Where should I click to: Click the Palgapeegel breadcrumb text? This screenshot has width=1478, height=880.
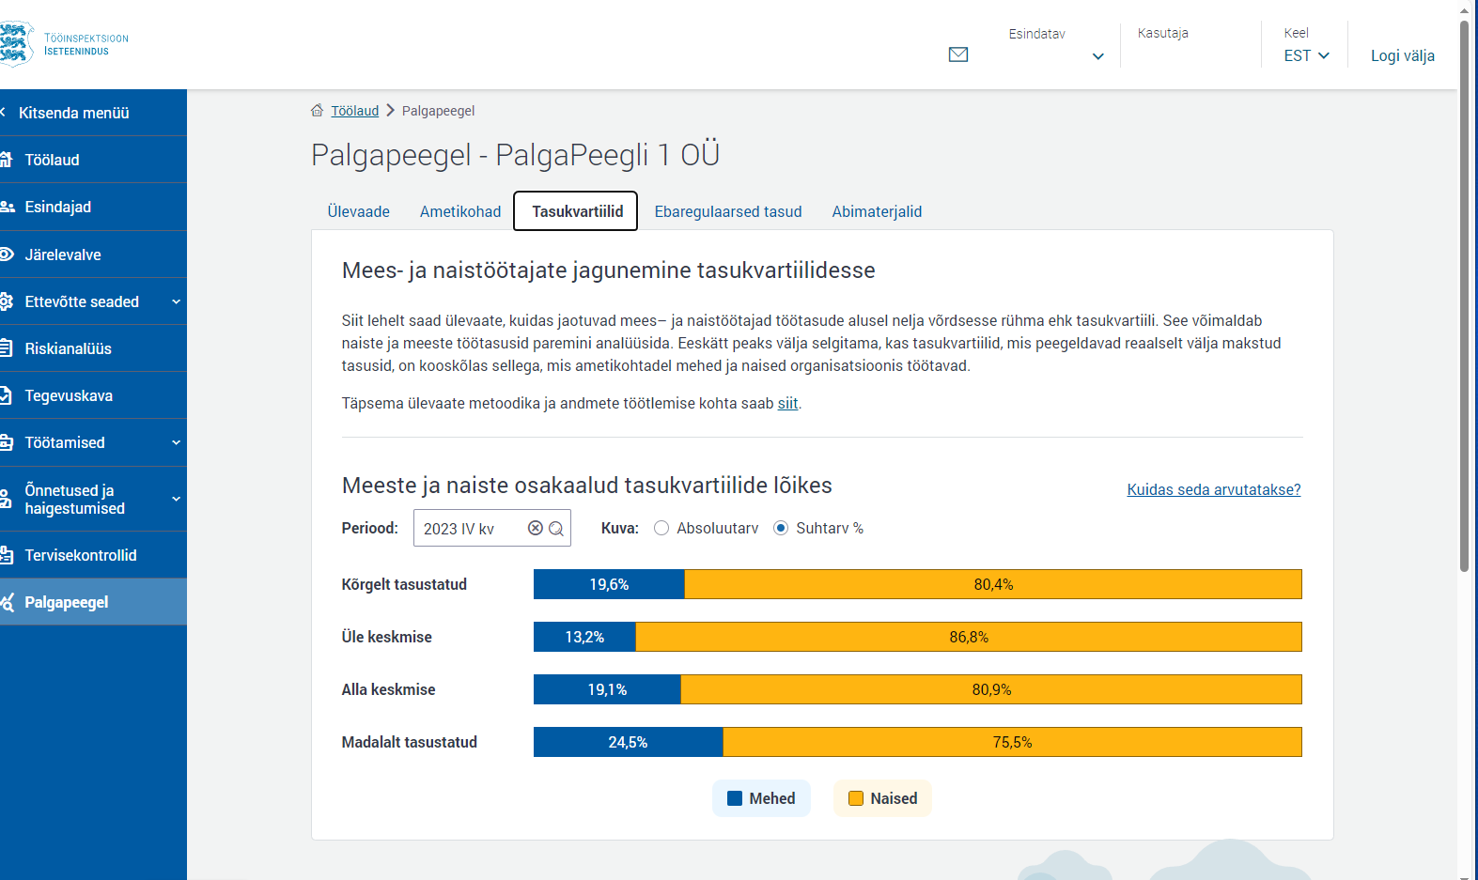click(438, 111)
